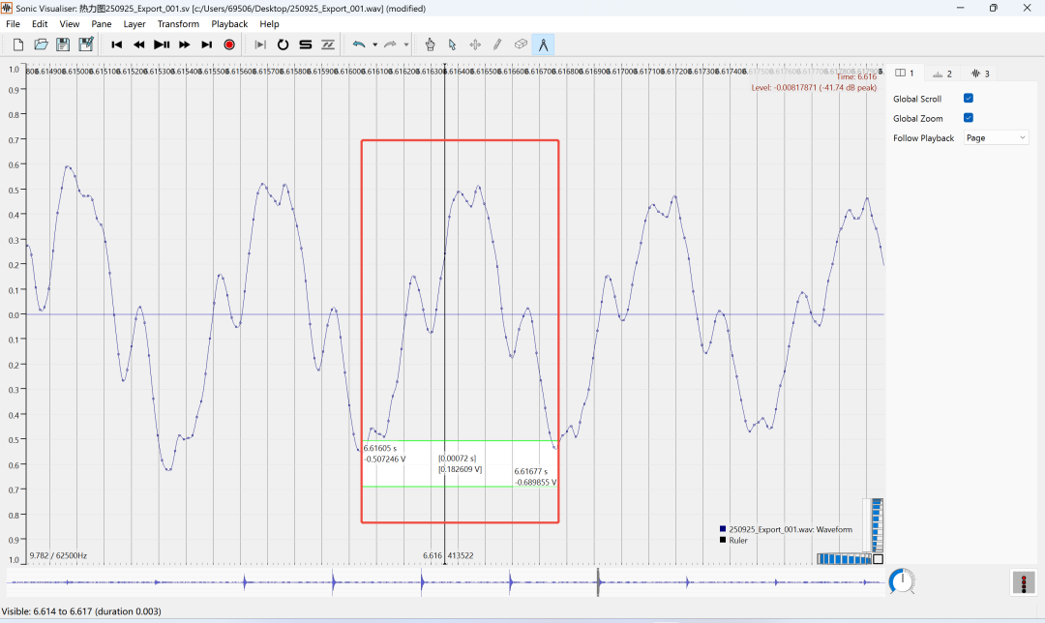Click the horizontal zoom thumbwheel
This screenshot has width=1045, height=623.
(845, 559)
